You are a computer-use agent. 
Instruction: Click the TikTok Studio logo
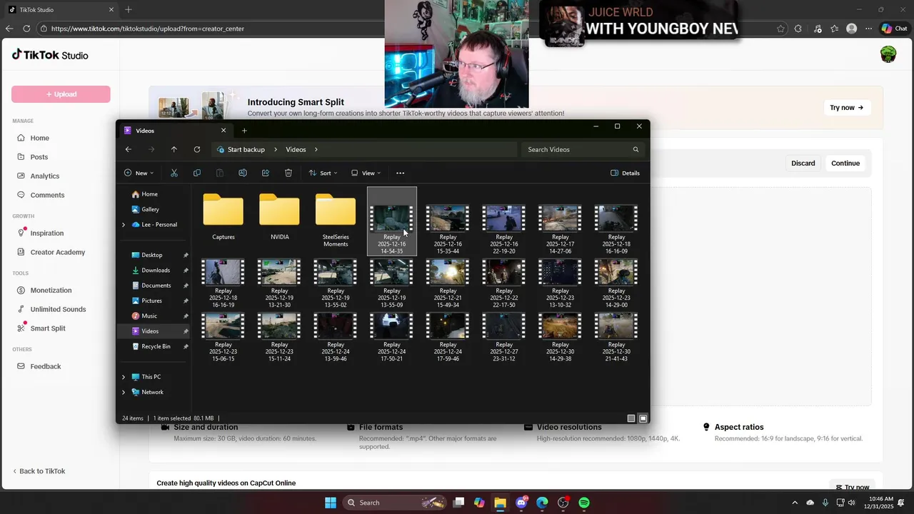point(50,55)
